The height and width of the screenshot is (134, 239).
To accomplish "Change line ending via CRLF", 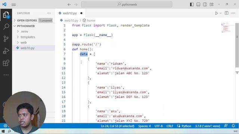I will tap(170, 126).
